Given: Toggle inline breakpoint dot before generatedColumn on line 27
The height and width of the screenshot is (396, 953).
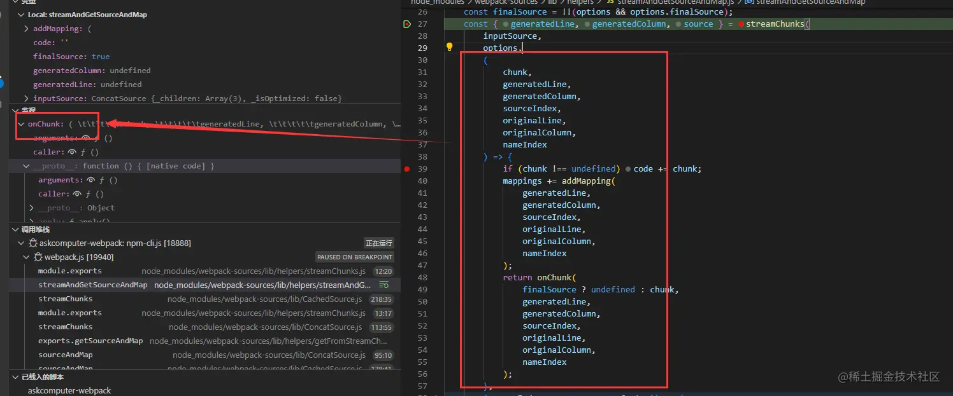Looking at the screenshot, I should [587, 24].
